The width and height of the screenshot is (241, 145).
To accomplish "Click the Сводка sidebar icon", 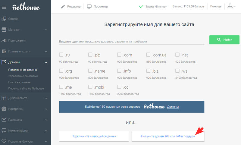I will point(4,19).
